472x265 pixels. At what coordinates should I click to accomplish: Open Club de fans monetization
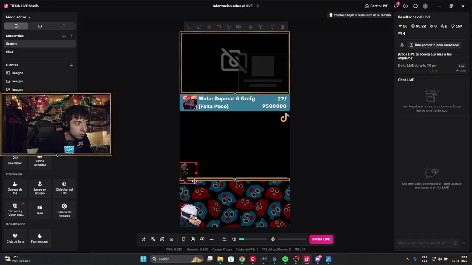point(15,238)
